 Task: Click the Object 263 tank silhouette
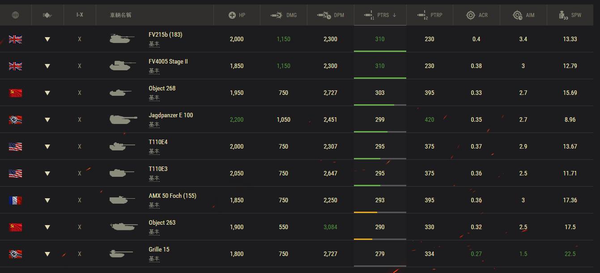(123, 227)
